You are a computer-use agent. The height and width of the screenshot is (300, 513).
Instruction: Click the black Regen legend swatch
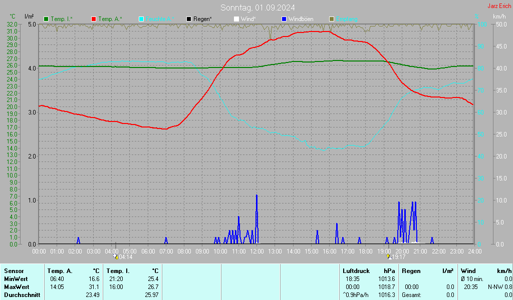189,19
